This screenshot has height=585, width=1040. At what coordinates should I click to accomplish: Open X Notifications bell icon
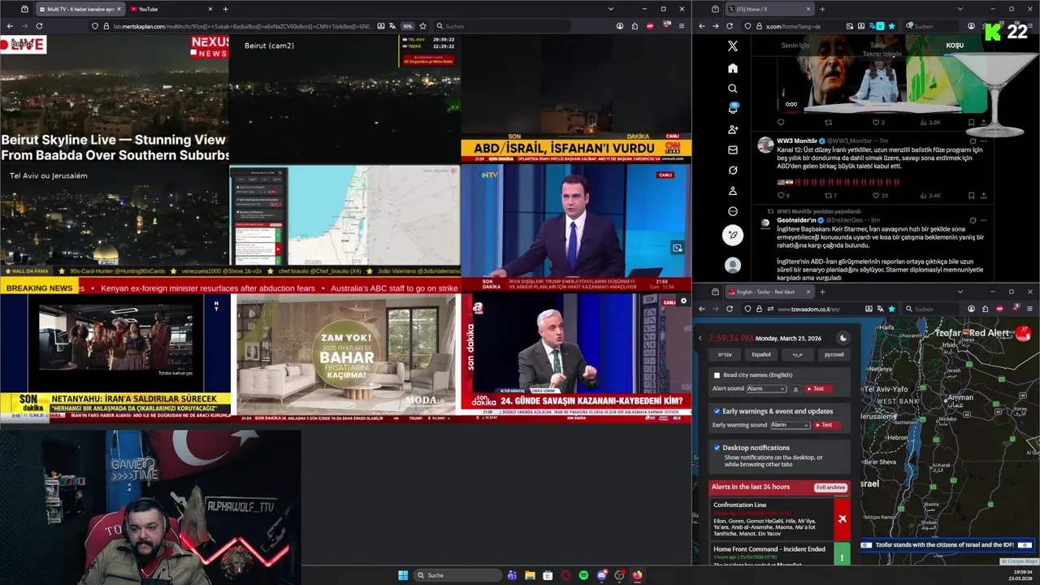(732, 109)
